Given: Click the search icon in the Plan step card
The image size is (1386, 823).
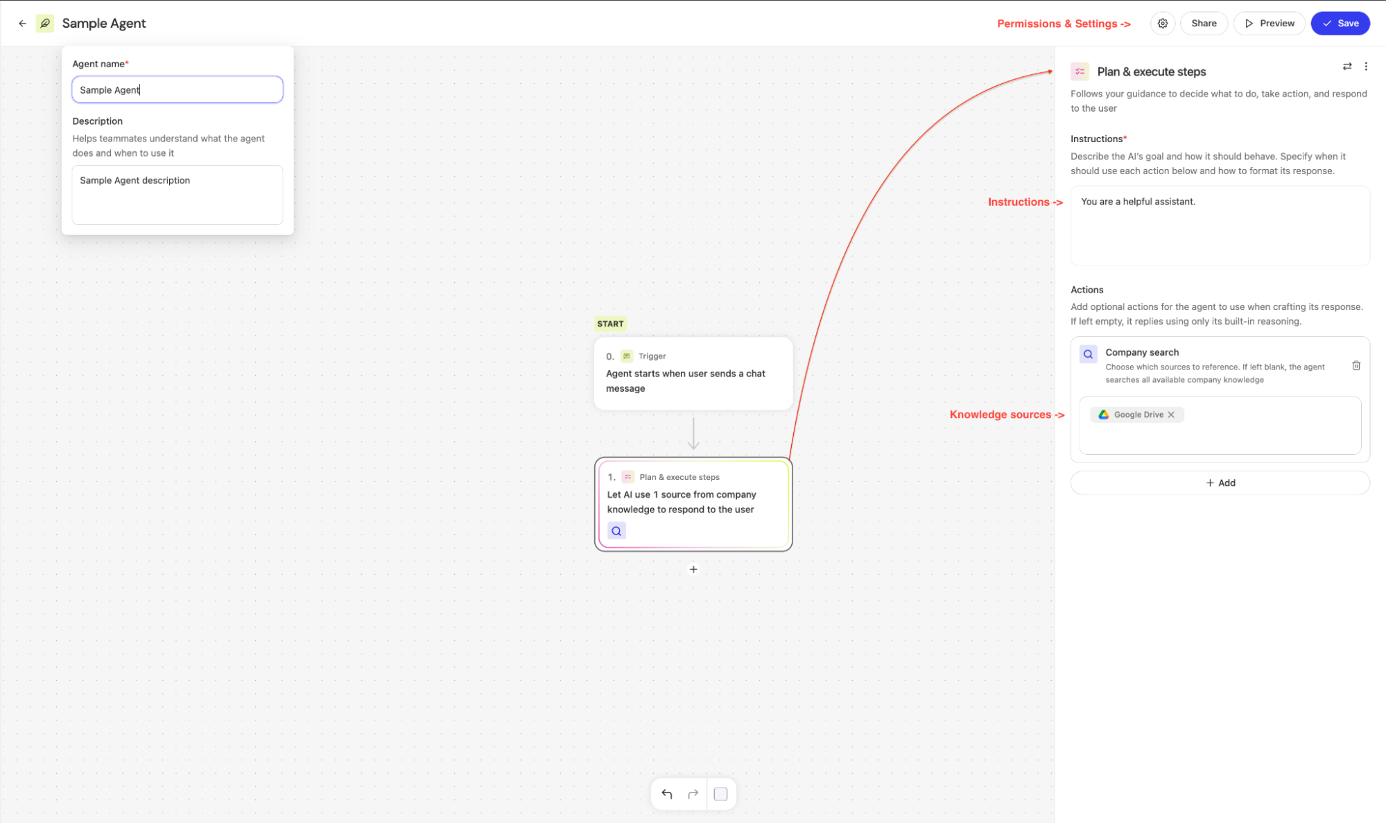Looking at the screenshot, I should [616, 531].
